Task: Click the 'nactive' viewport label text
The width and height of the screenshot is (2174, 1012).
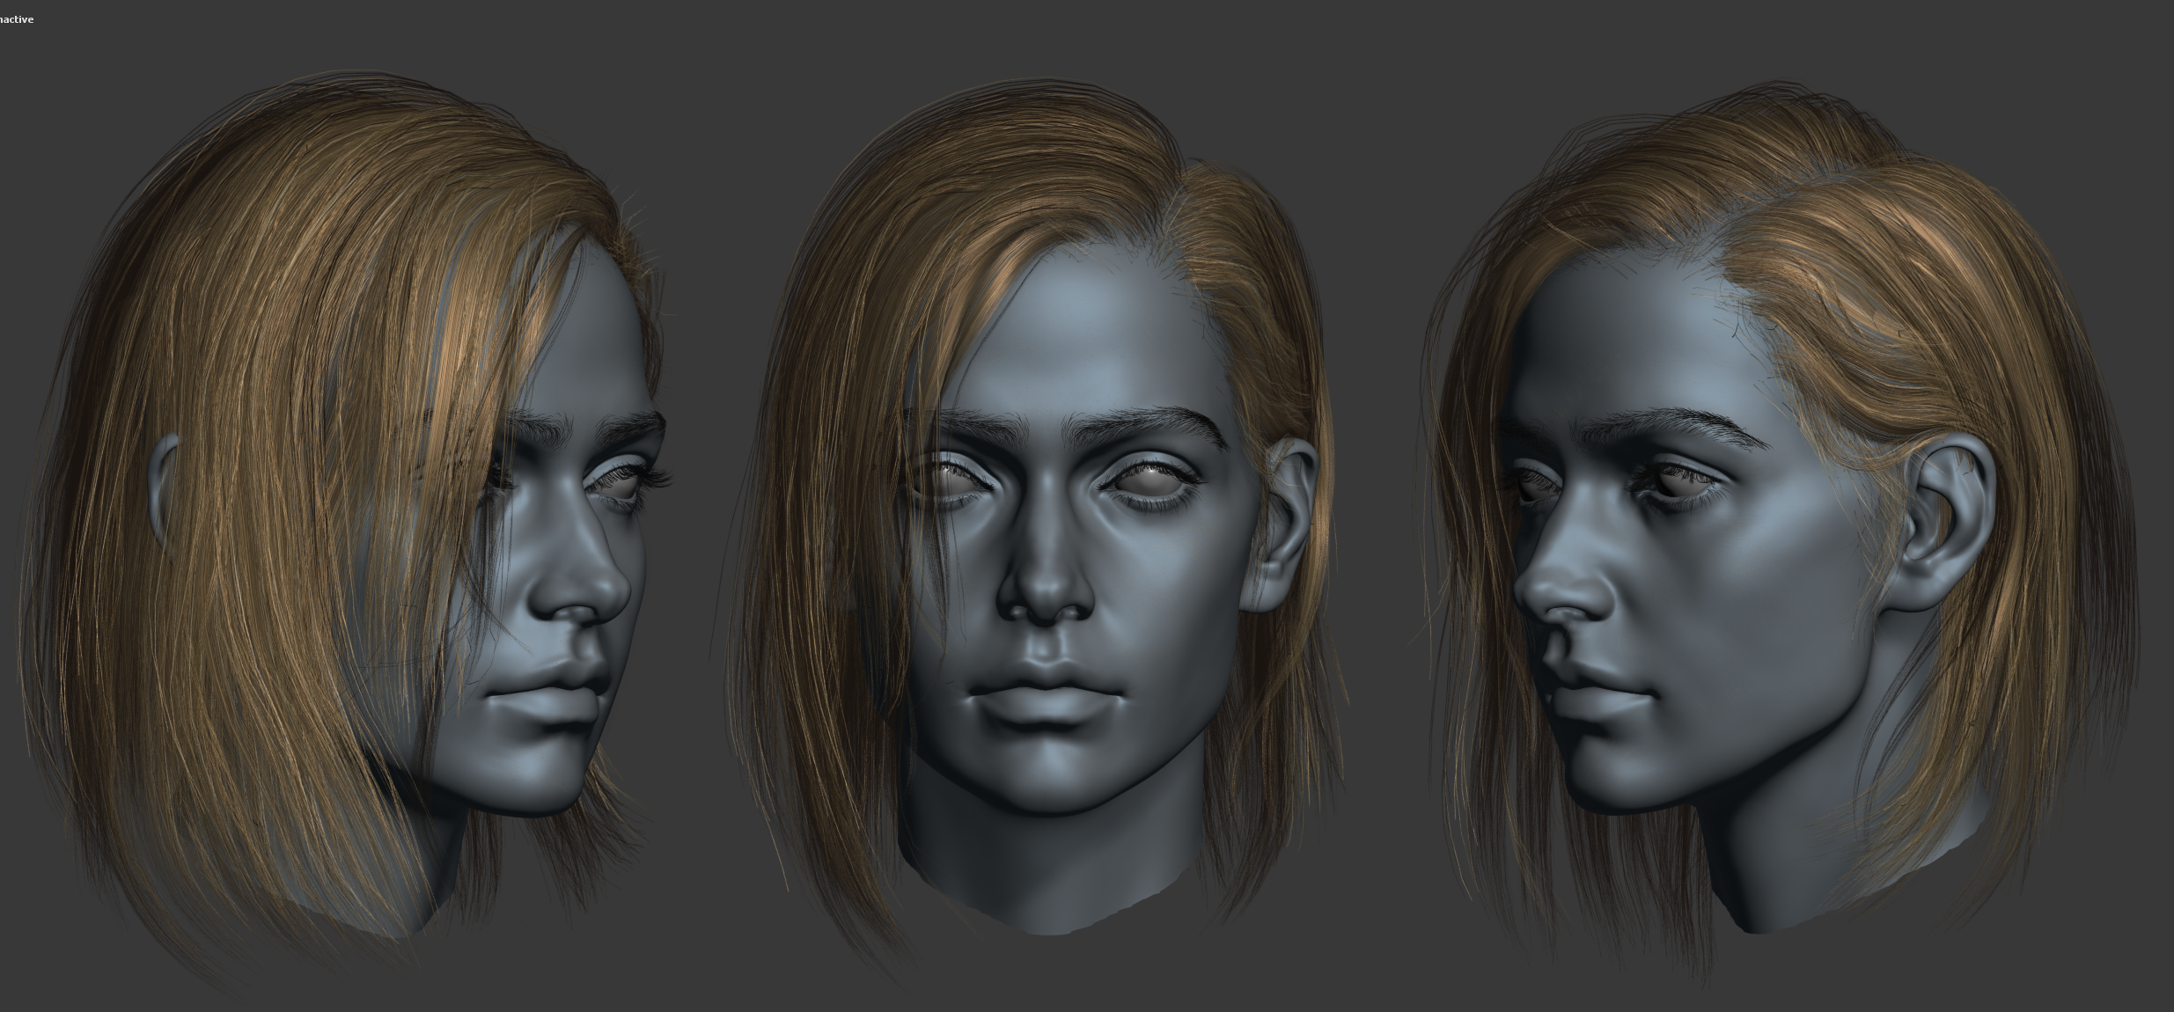Action: click(x=17, y=19)
